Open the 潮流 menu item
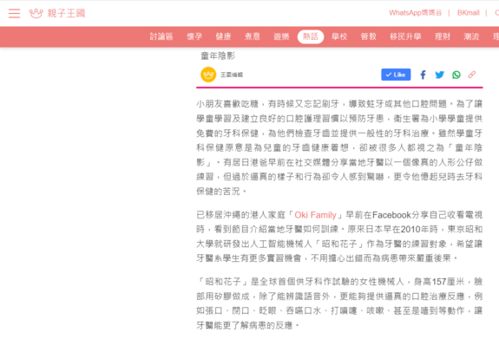The height and width of the screenshot is (339, 499). pos(471,36)
